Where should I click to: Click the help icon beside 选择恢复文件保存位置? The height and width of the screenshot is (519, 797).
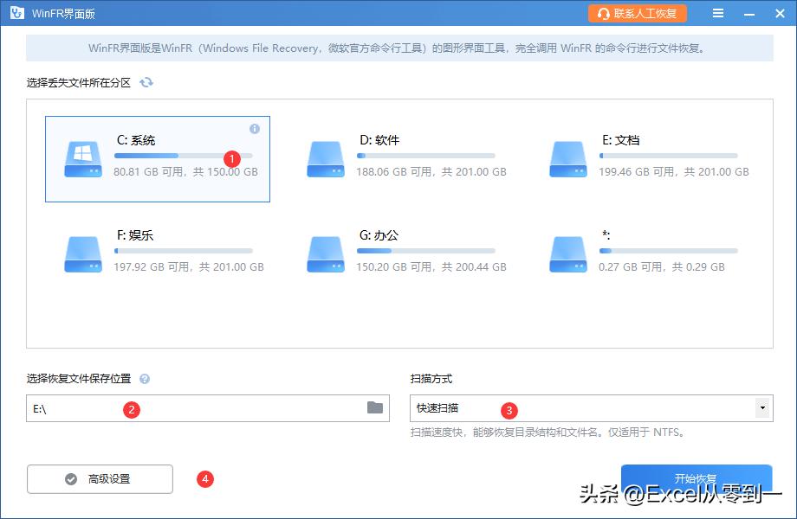[x=145, y=378]
